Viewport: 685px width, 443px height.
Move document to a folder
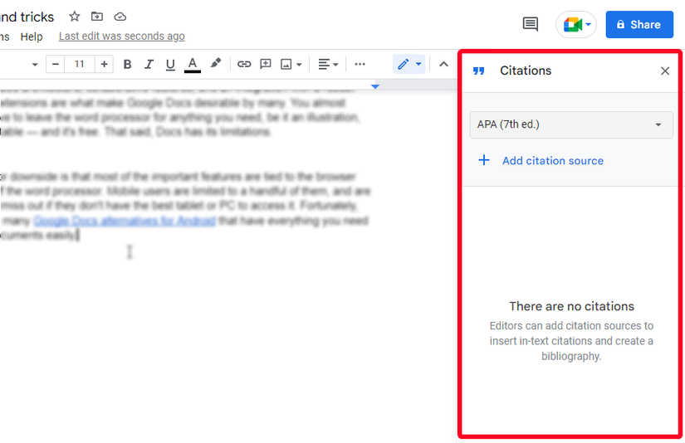97,17
